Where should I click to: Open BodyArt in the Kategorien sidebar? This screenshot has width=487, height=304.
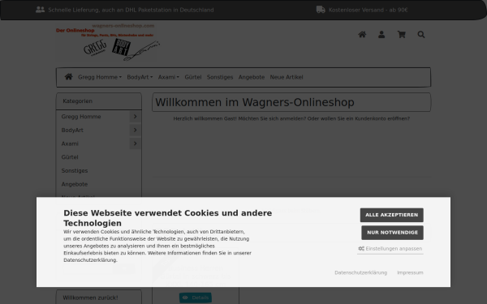[x=72, y=131]
